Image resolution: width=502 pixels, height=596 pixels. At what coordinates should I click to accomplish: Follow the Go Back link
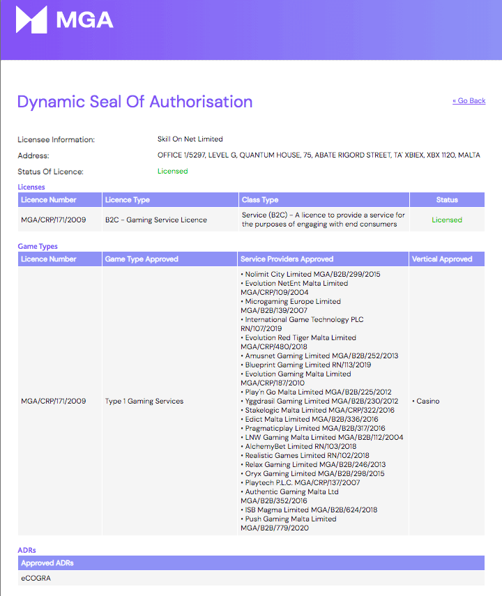pos(469,100)
